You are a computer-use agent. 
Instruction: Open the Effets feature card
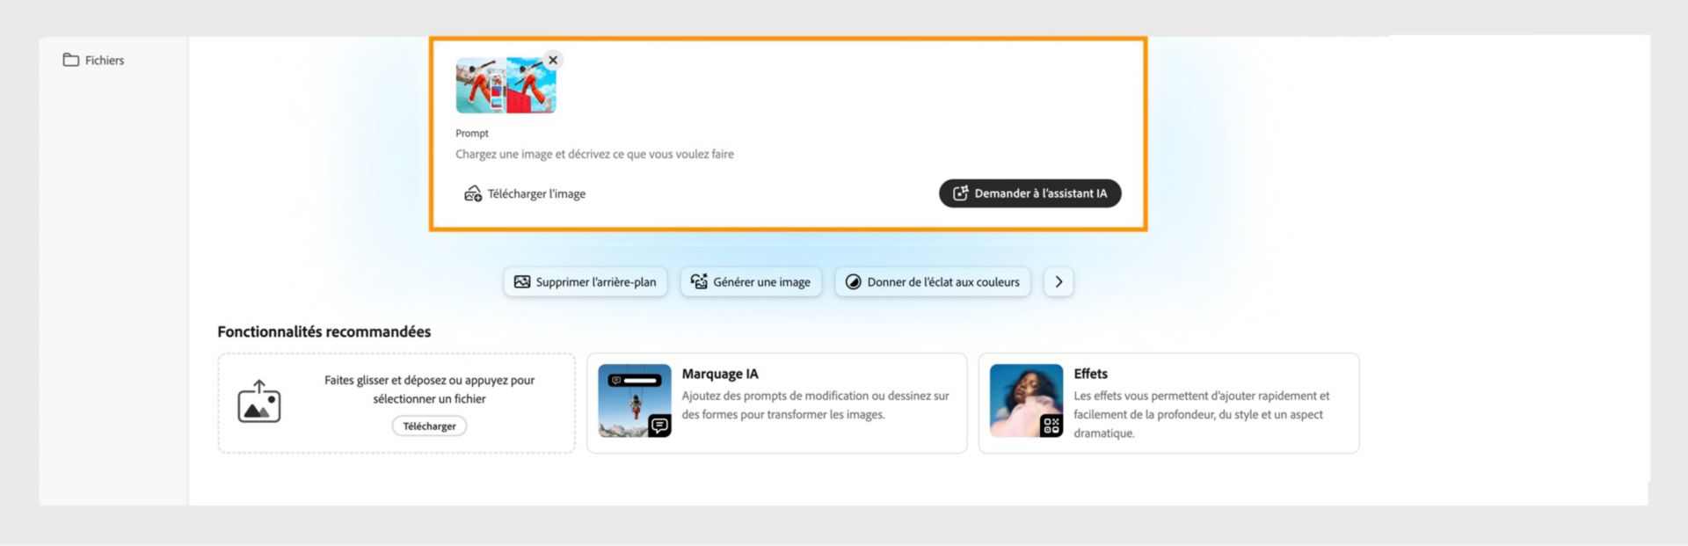click(1168, 404)
